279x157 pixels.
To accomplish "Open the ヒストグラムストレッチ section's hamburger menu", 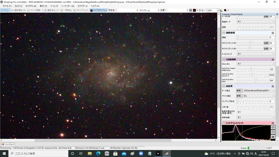I will (x=273, y=123).
